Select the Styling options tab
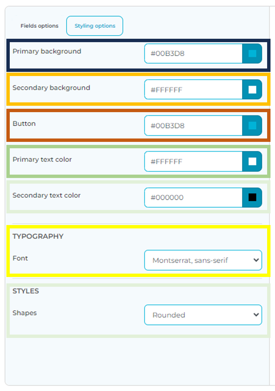Viewport: 275px width, 391px height. (x=95, y=26)
